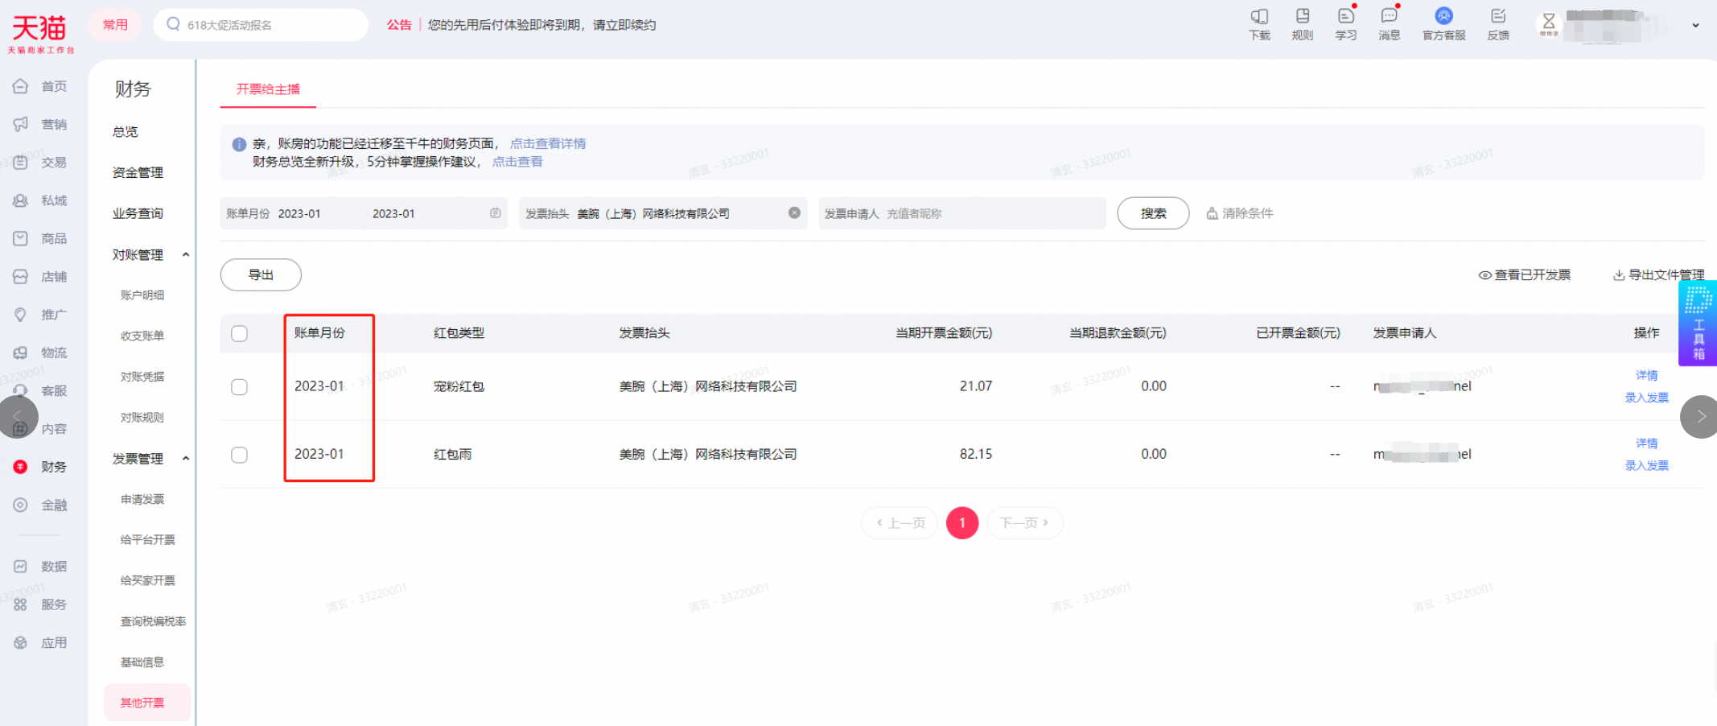Clear the 发票抬头 field with x icon
Screen dimensions: 1717x726
pos(794,212)
